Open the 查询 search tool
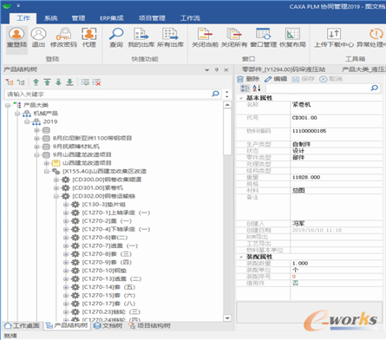386x340 pixels. tap(116, 38)
